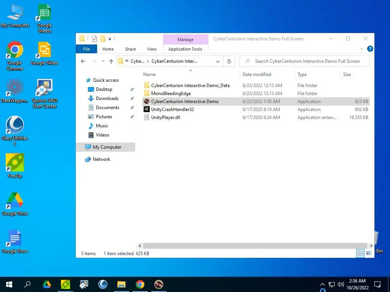
Task: Switch to the Home ribbon tab
Action: 108,49
